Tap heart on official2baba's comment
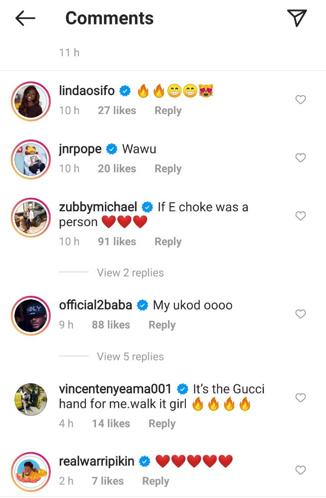This screenshot has width=326, height=498. point(300,314)
